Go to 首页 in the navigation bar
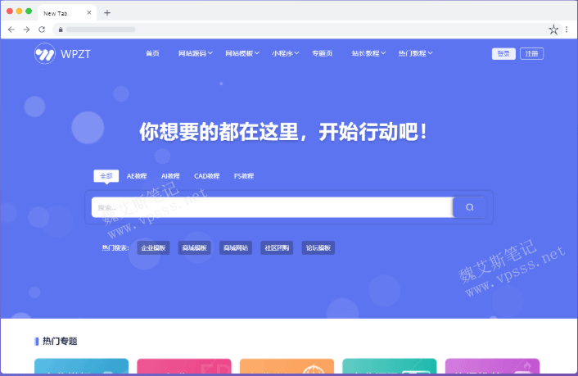 tap(152, 53)
